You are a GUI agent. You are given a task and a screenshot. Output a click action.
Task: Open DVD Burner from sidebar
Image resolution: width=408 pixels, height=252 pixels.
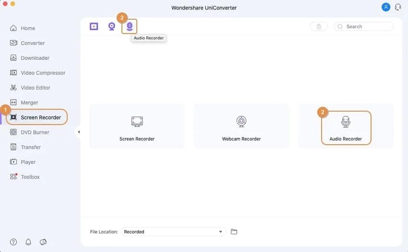[29, 132]
